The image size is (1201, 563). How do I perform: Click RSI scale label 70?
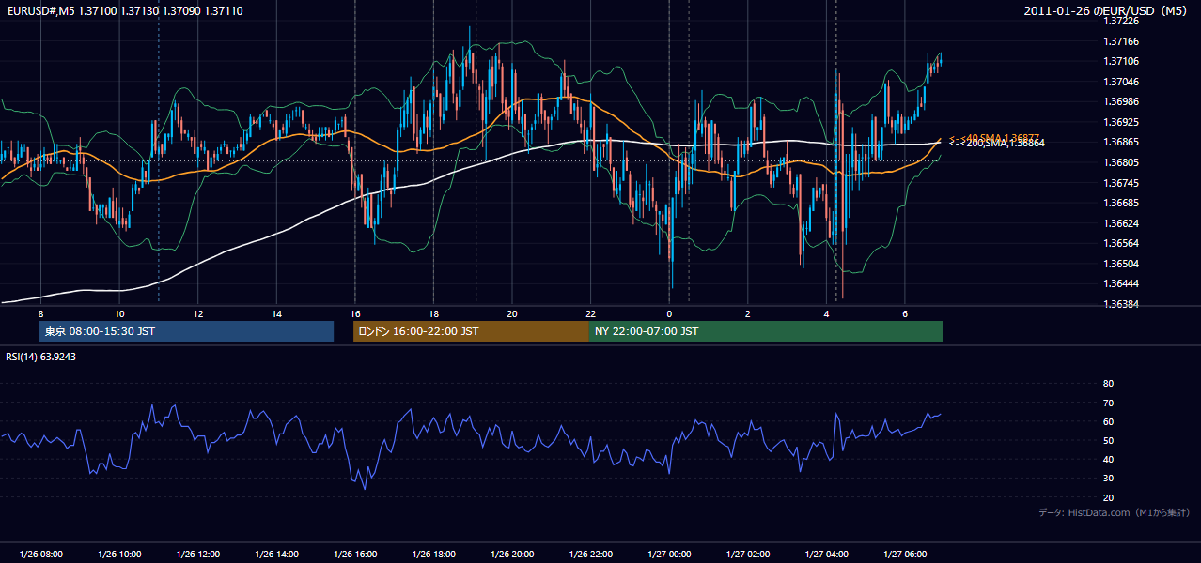click(1108, 403)
